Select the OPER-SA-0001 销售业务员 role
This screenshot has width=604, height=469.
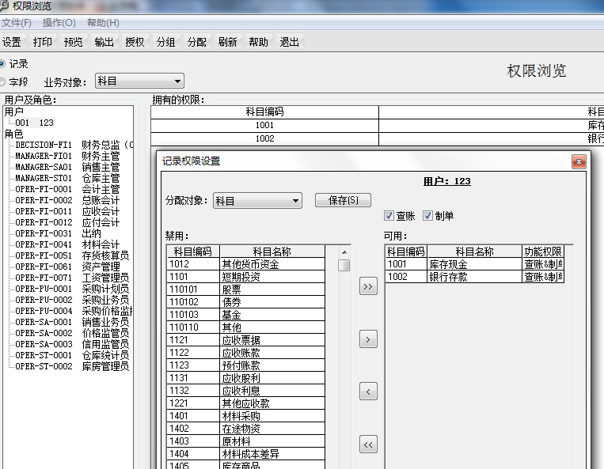(72, 322)
